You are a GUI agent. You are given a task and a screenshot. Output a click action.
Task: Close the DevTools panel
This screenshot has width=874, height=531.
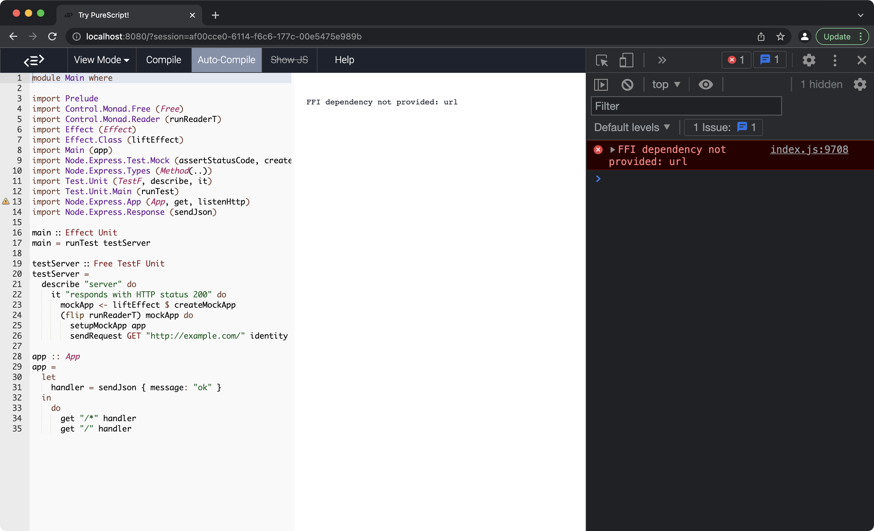[x=862, y=60]
